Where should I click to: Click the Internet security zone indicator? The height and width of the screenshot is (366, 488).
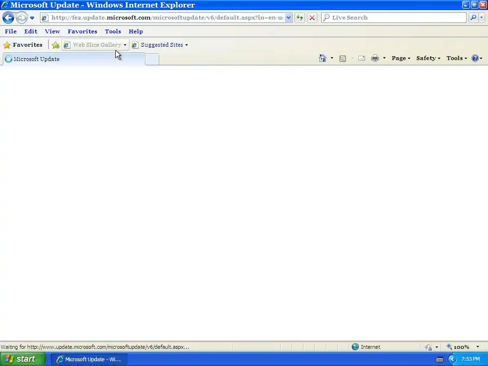pos(366,347)
